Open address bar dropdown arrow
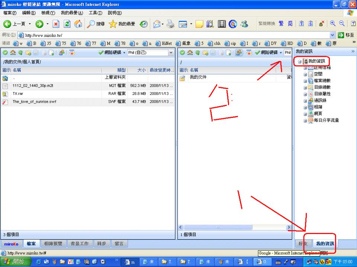This screenshot has height=267, width=357. pos(332,35)
